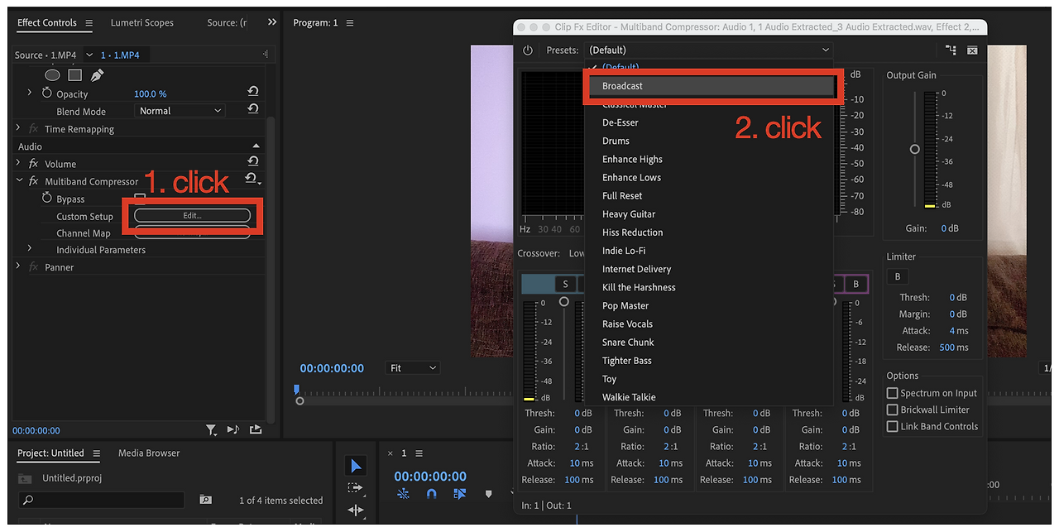Open the Project Untitled panel menu

(x=97, y=453)
